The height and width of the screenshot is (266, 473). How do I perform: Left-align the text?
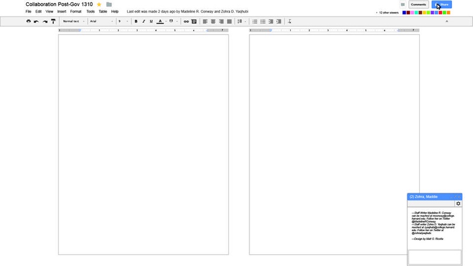pyautogui.click(x=205, y=21)
